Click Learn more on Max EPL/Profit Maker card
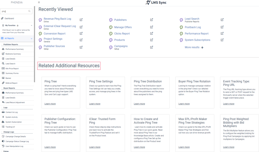 coord(184,147)
